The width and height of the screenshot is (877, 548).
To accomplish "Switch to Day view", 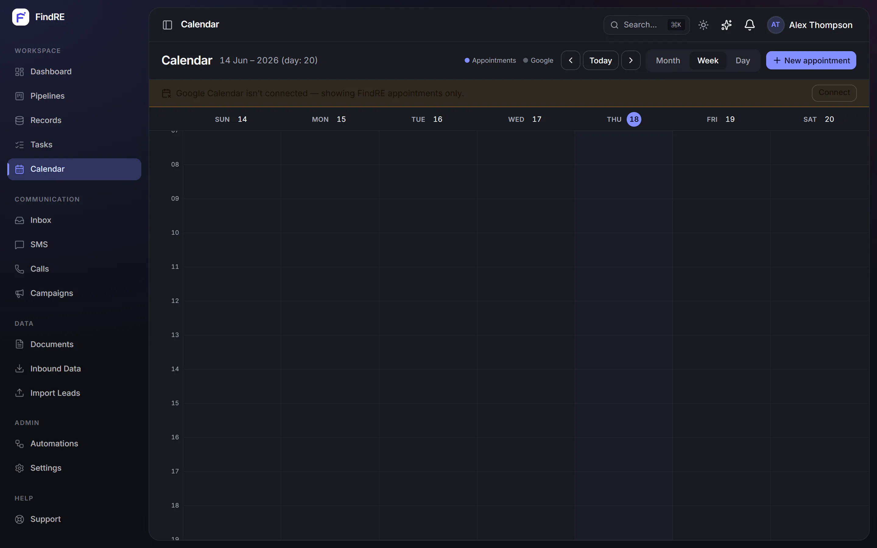I will [742, 61].
